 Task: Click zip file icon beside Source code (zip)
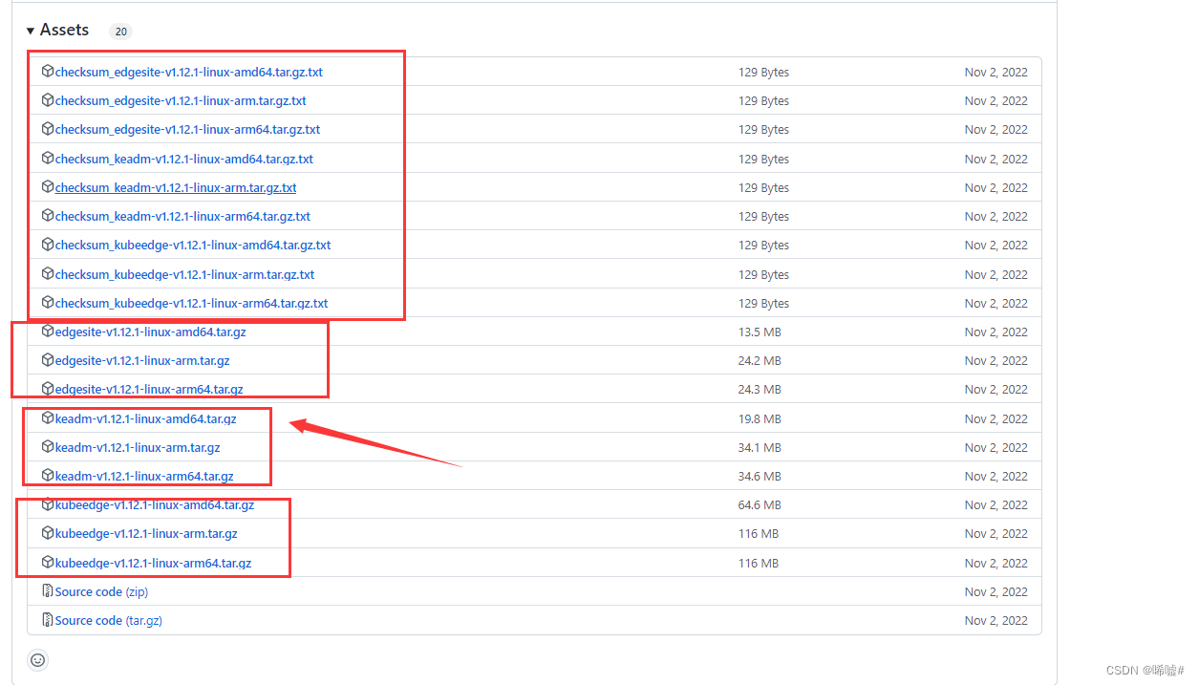48,591
